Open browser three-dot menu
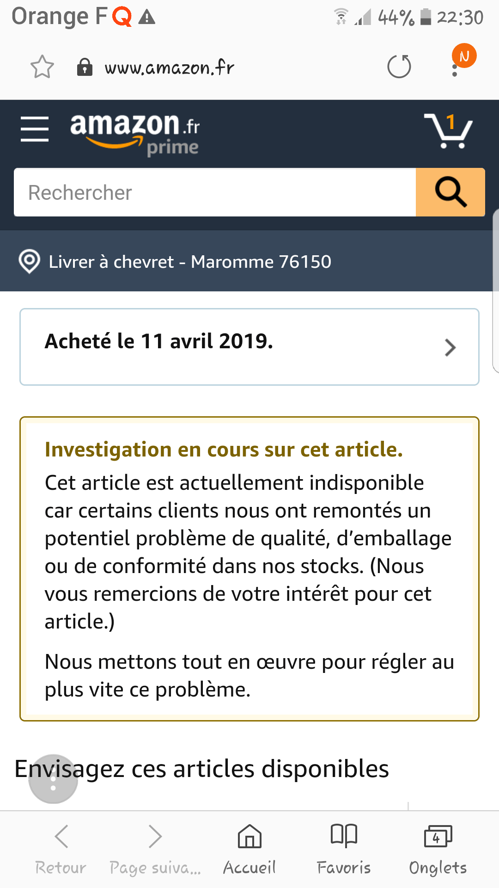The image size is (499, 888). [x=455, y=69]
